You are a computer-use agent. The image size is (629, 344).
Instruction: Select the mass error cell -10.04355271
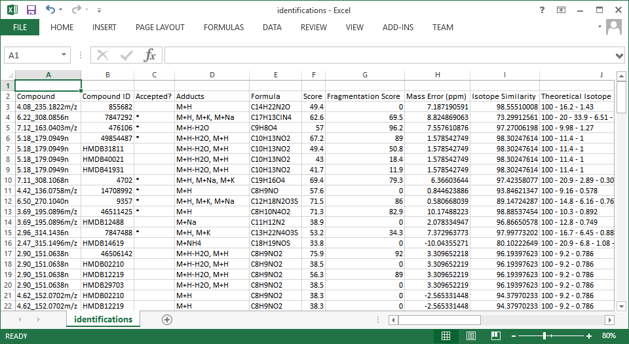coord(437,243)
